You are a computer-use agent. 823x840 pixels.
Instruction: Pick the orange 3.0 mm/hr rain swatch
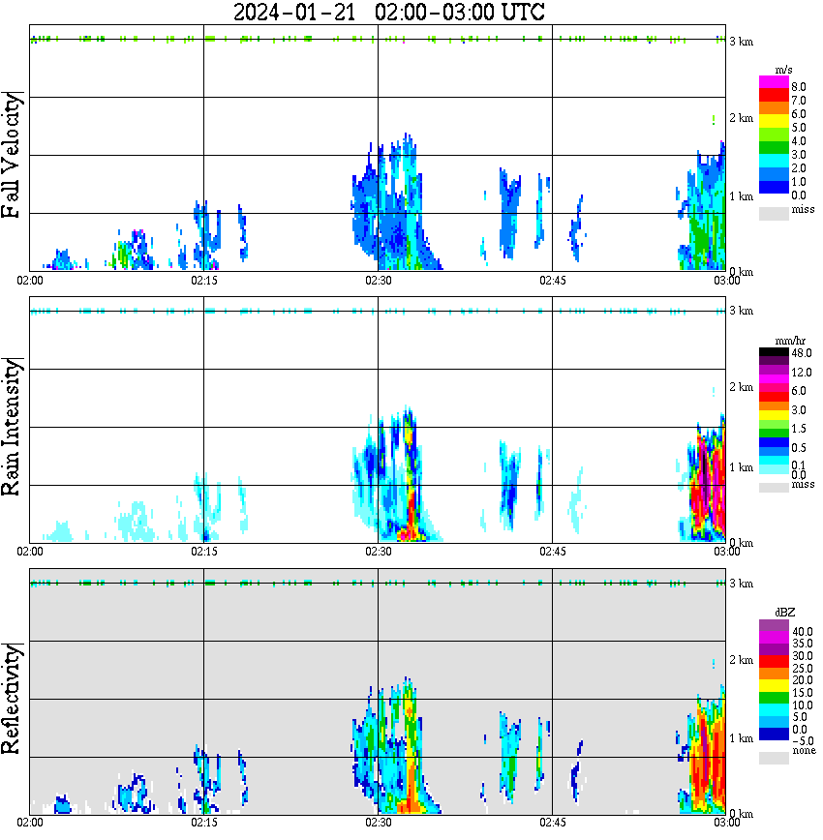(x=774, y=405)
